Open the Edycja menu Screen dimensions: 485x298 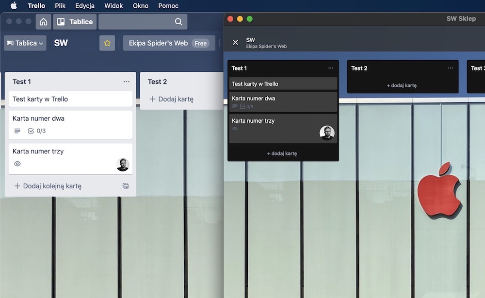(x=85, y=5)
